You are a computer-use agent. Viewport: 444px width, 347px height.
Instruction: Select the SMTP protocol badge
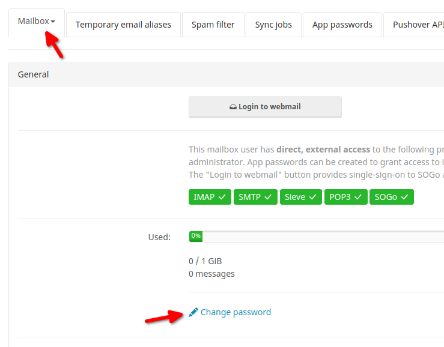coord(255,197)
